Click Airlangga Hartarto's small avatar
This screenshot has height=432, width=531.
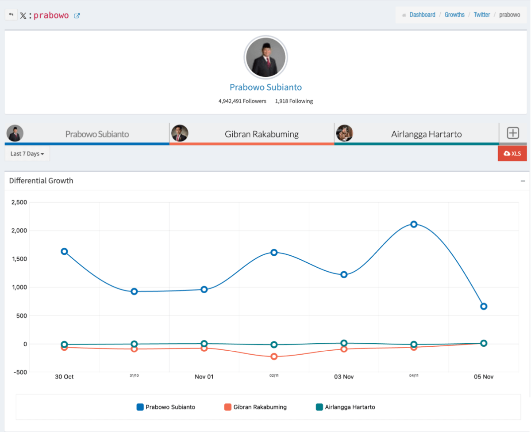[344, 133]
